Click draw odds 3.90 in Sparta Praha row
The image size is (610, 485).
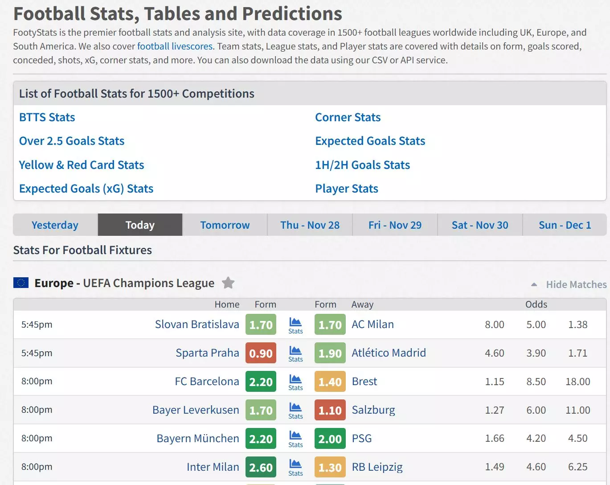[x=536, y=353]
